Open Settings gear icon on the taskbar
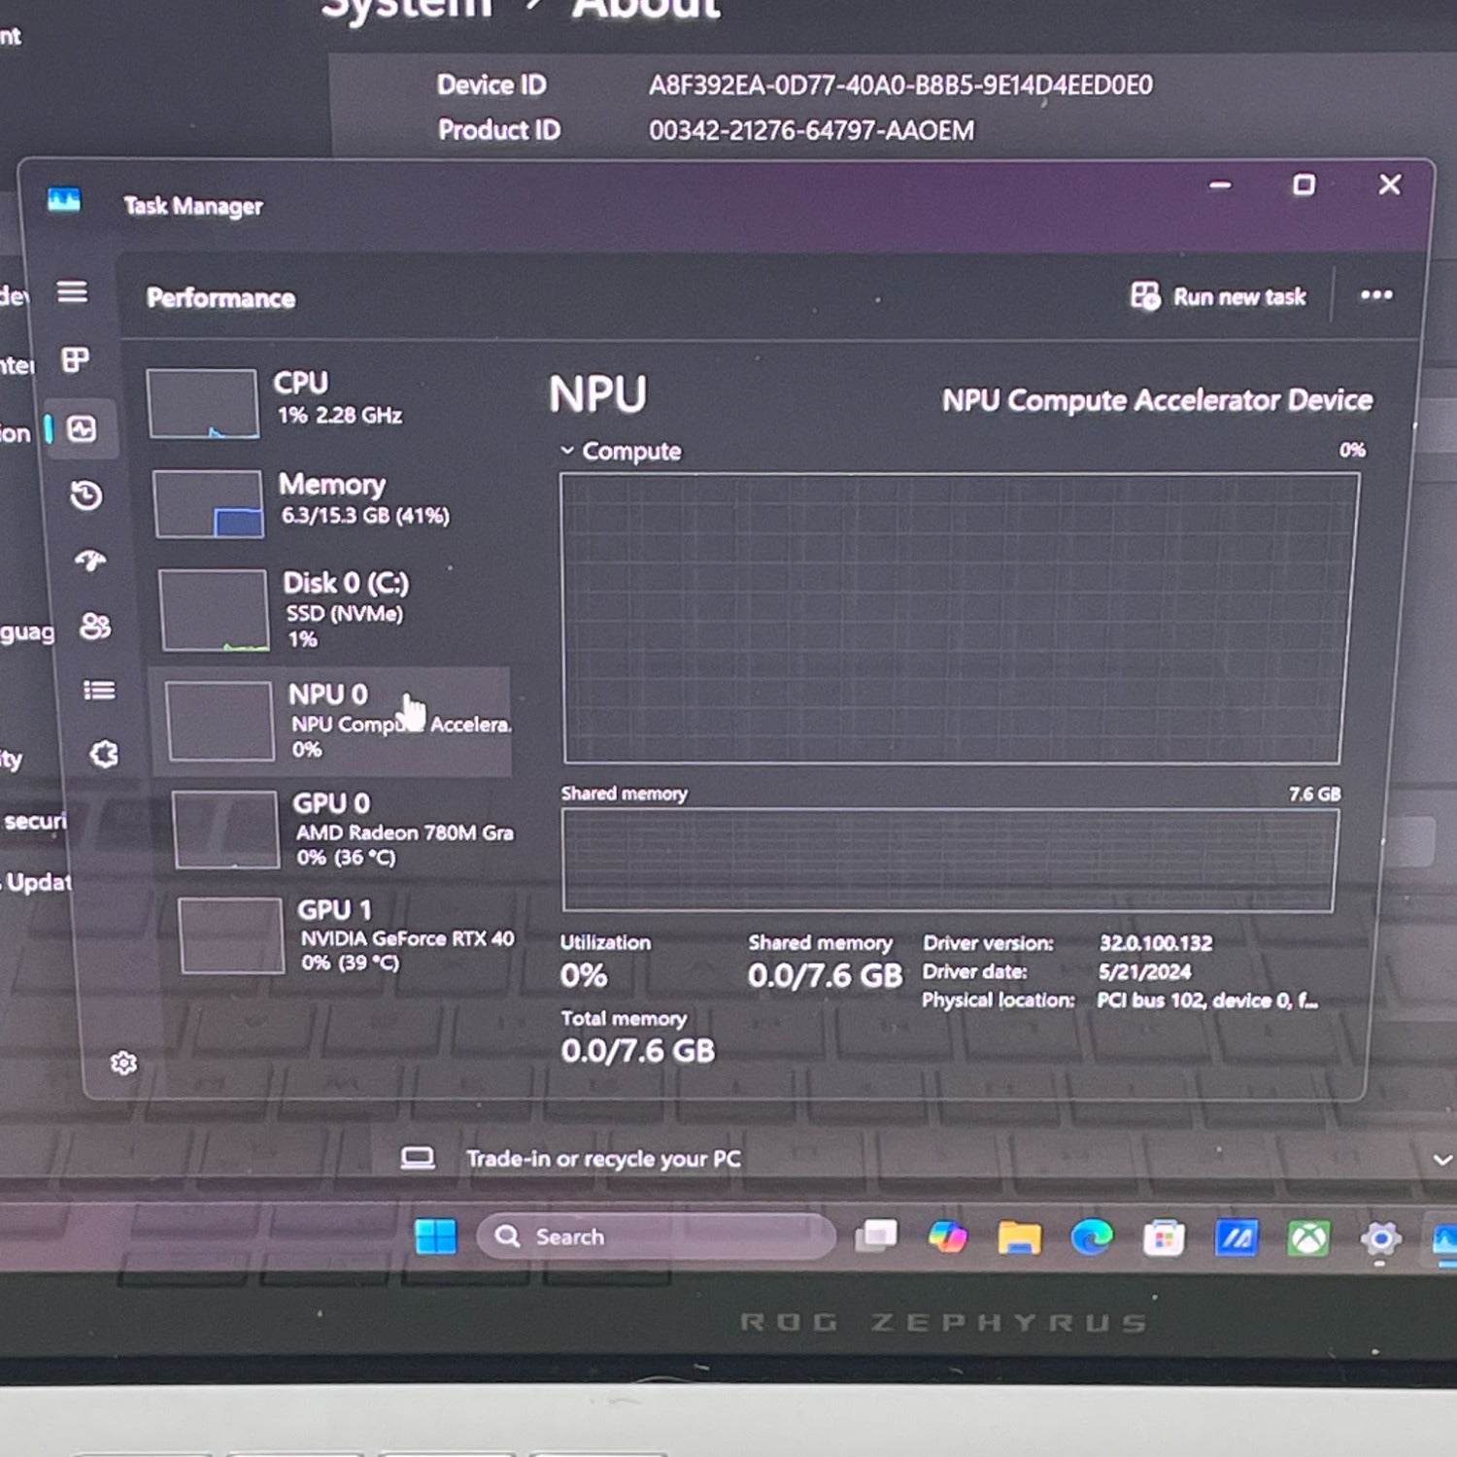 pyautogui.click(x=1380, y=1238)
